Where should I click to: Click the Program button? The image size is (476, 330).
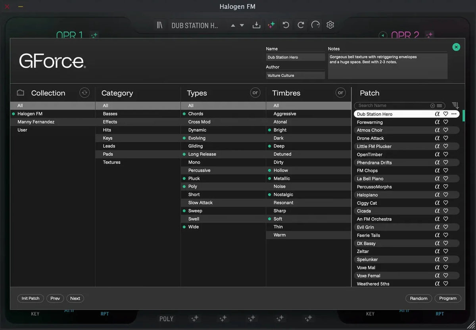[448, 298]
